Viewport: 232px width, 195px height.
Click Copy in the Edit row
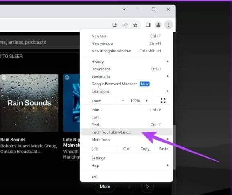click(x=145, y=149)
